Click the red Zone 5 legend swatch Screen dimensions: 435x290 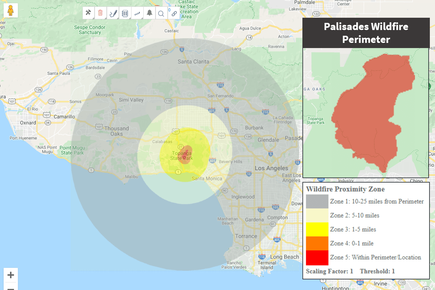[x=317, y=258]
